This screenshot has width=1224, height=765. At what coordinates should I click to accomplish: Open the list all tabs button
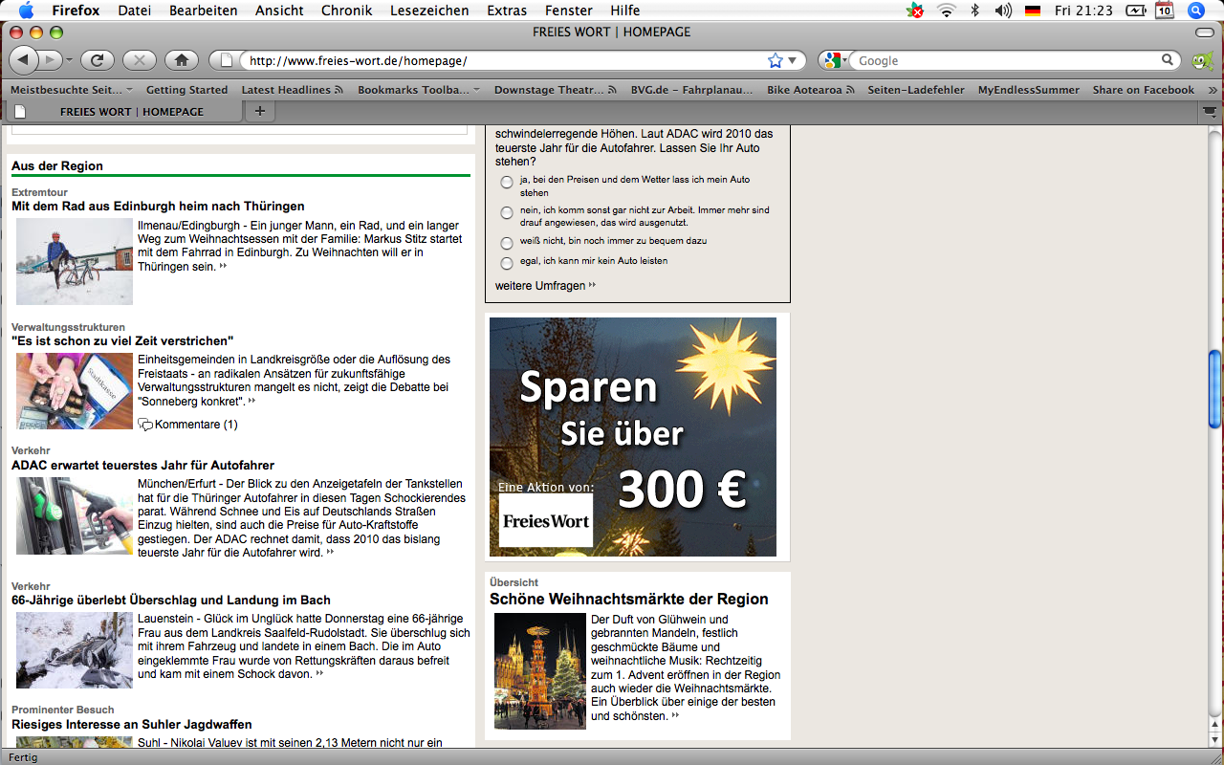pyautogui.click(x=1211, y=111)
